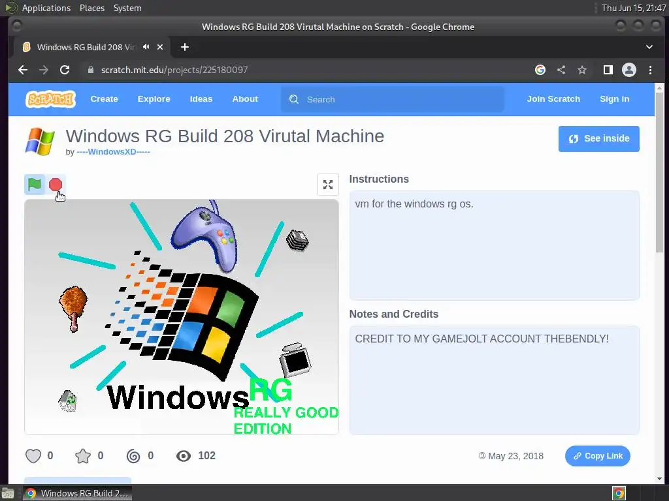Click the scrollbar down arrow
669x501 pixels.
click(659, 478)
